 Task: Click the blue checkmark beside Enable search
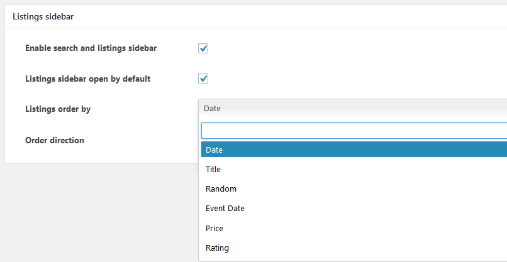click(x=203, y=48)
